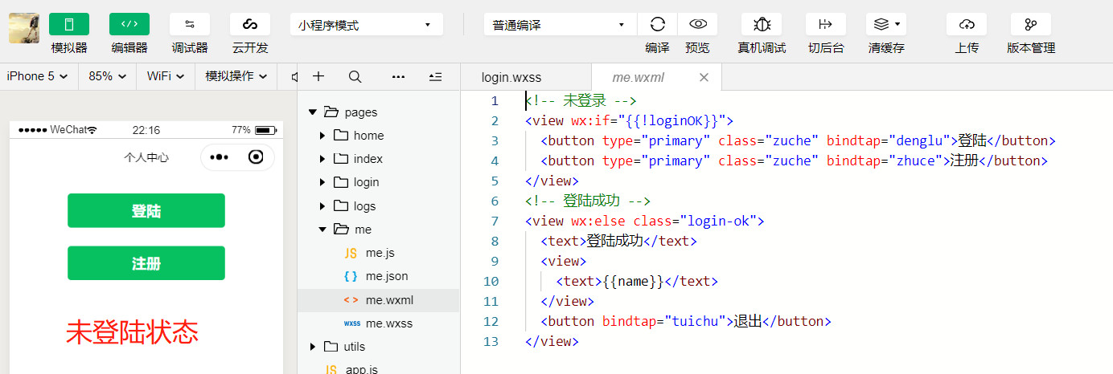Close the me.wxml tab

[x=704, y=78]
